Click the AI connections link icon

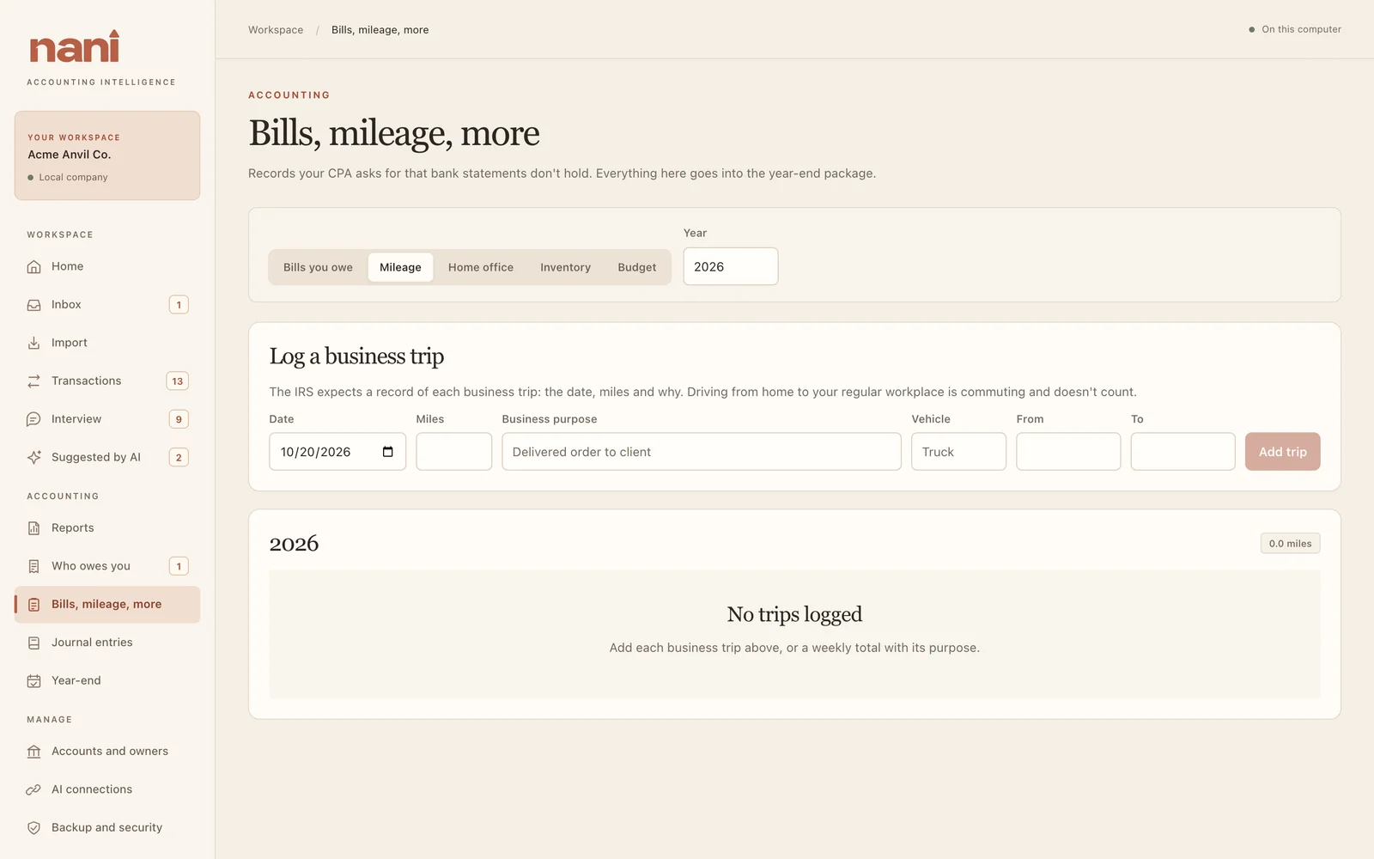(33, 789)
